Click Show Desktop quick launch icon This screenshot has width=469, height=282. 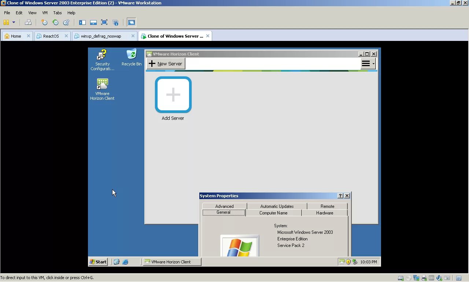coord(117,262)
